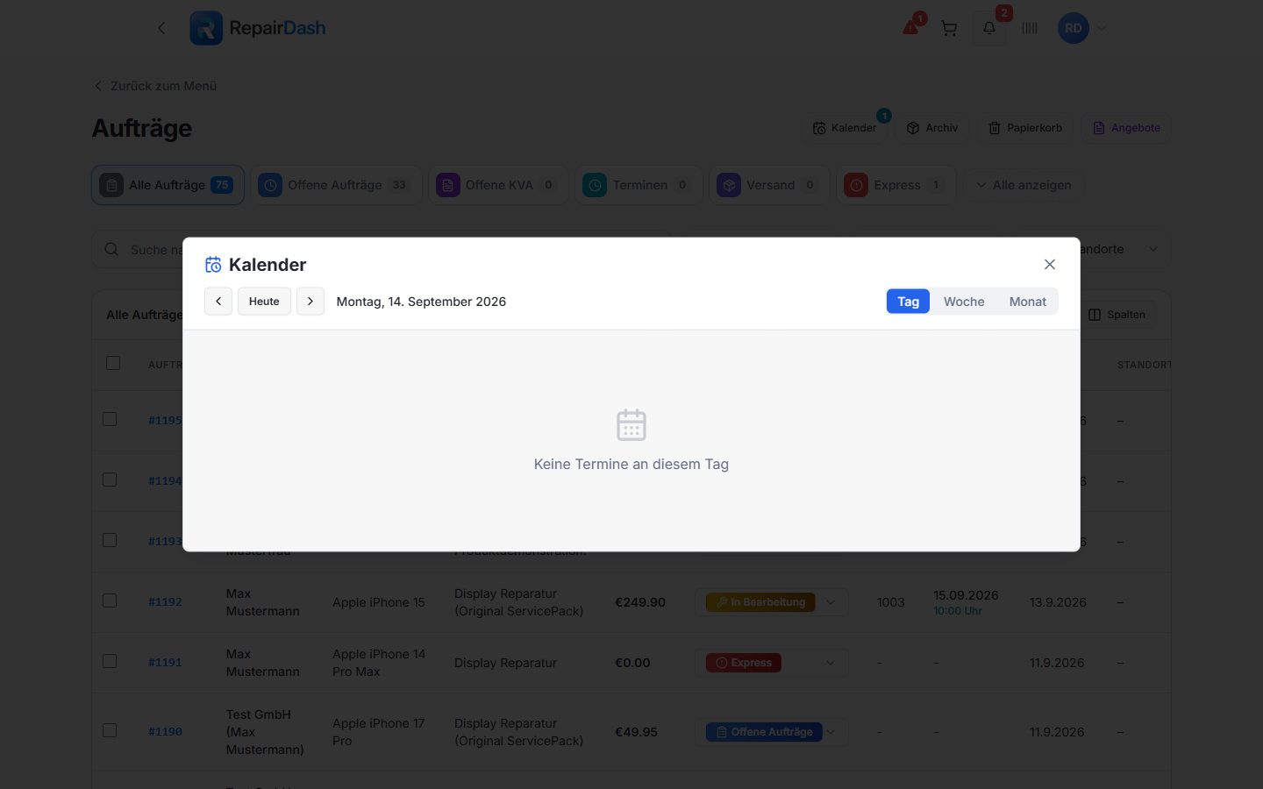
Task: Go to the previous day in Kalender
Action: click(218, 302)
